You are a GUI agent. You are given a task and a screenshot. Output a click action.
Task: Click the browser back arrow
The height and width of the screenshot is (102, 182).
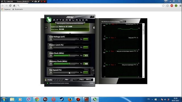(x=3, y=6)
